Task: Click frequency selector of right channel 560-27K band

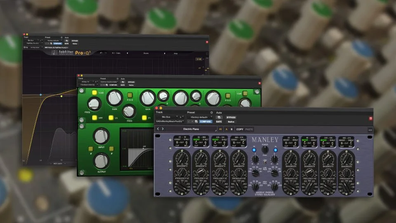Action: (346, 187)
